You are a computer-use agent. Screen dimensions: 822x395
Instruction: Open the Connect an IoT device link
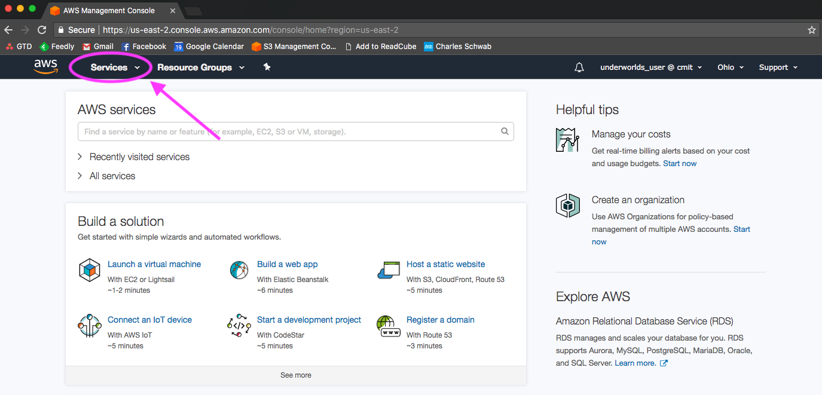tap(149, 320)
